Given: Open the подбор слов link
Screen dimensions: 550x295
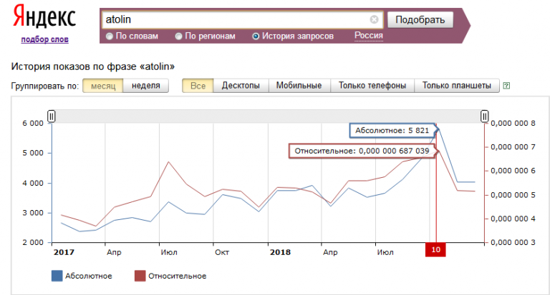Looking at the screenshot, I should [x=44, y=39].
